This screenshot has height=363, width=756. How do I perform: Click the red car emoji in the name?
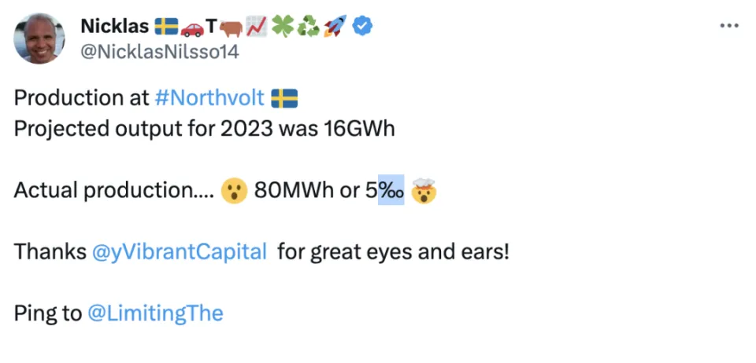coord(192,27)
